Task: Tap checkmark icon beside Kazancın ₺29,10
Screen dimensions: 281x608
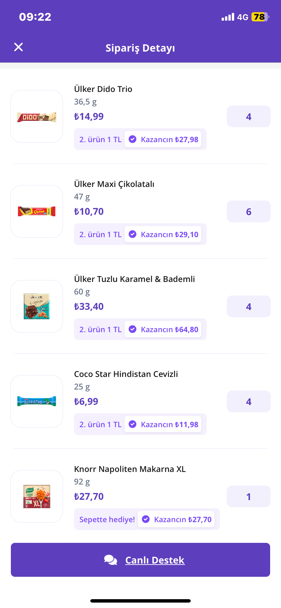Action: click(x=133, y=234)
